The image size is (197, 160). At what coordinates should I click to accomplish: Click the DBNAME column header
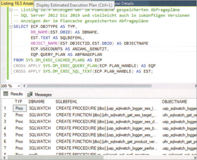(x=36, y=102)
